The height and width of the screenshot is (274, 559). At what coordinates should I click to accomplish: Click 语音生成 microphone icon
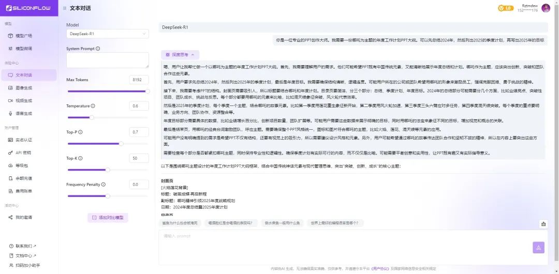[10, 114]
